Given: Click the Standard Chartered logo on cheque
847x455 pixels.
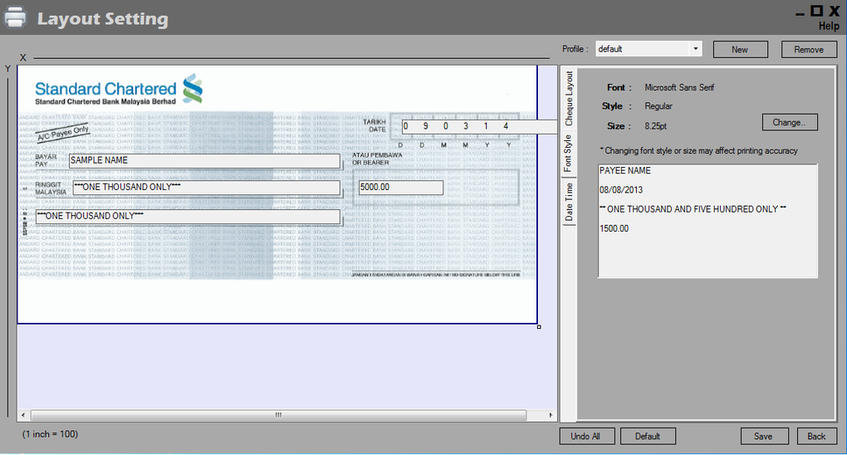Looking at the screenshot, I should [x=119, y=90].
